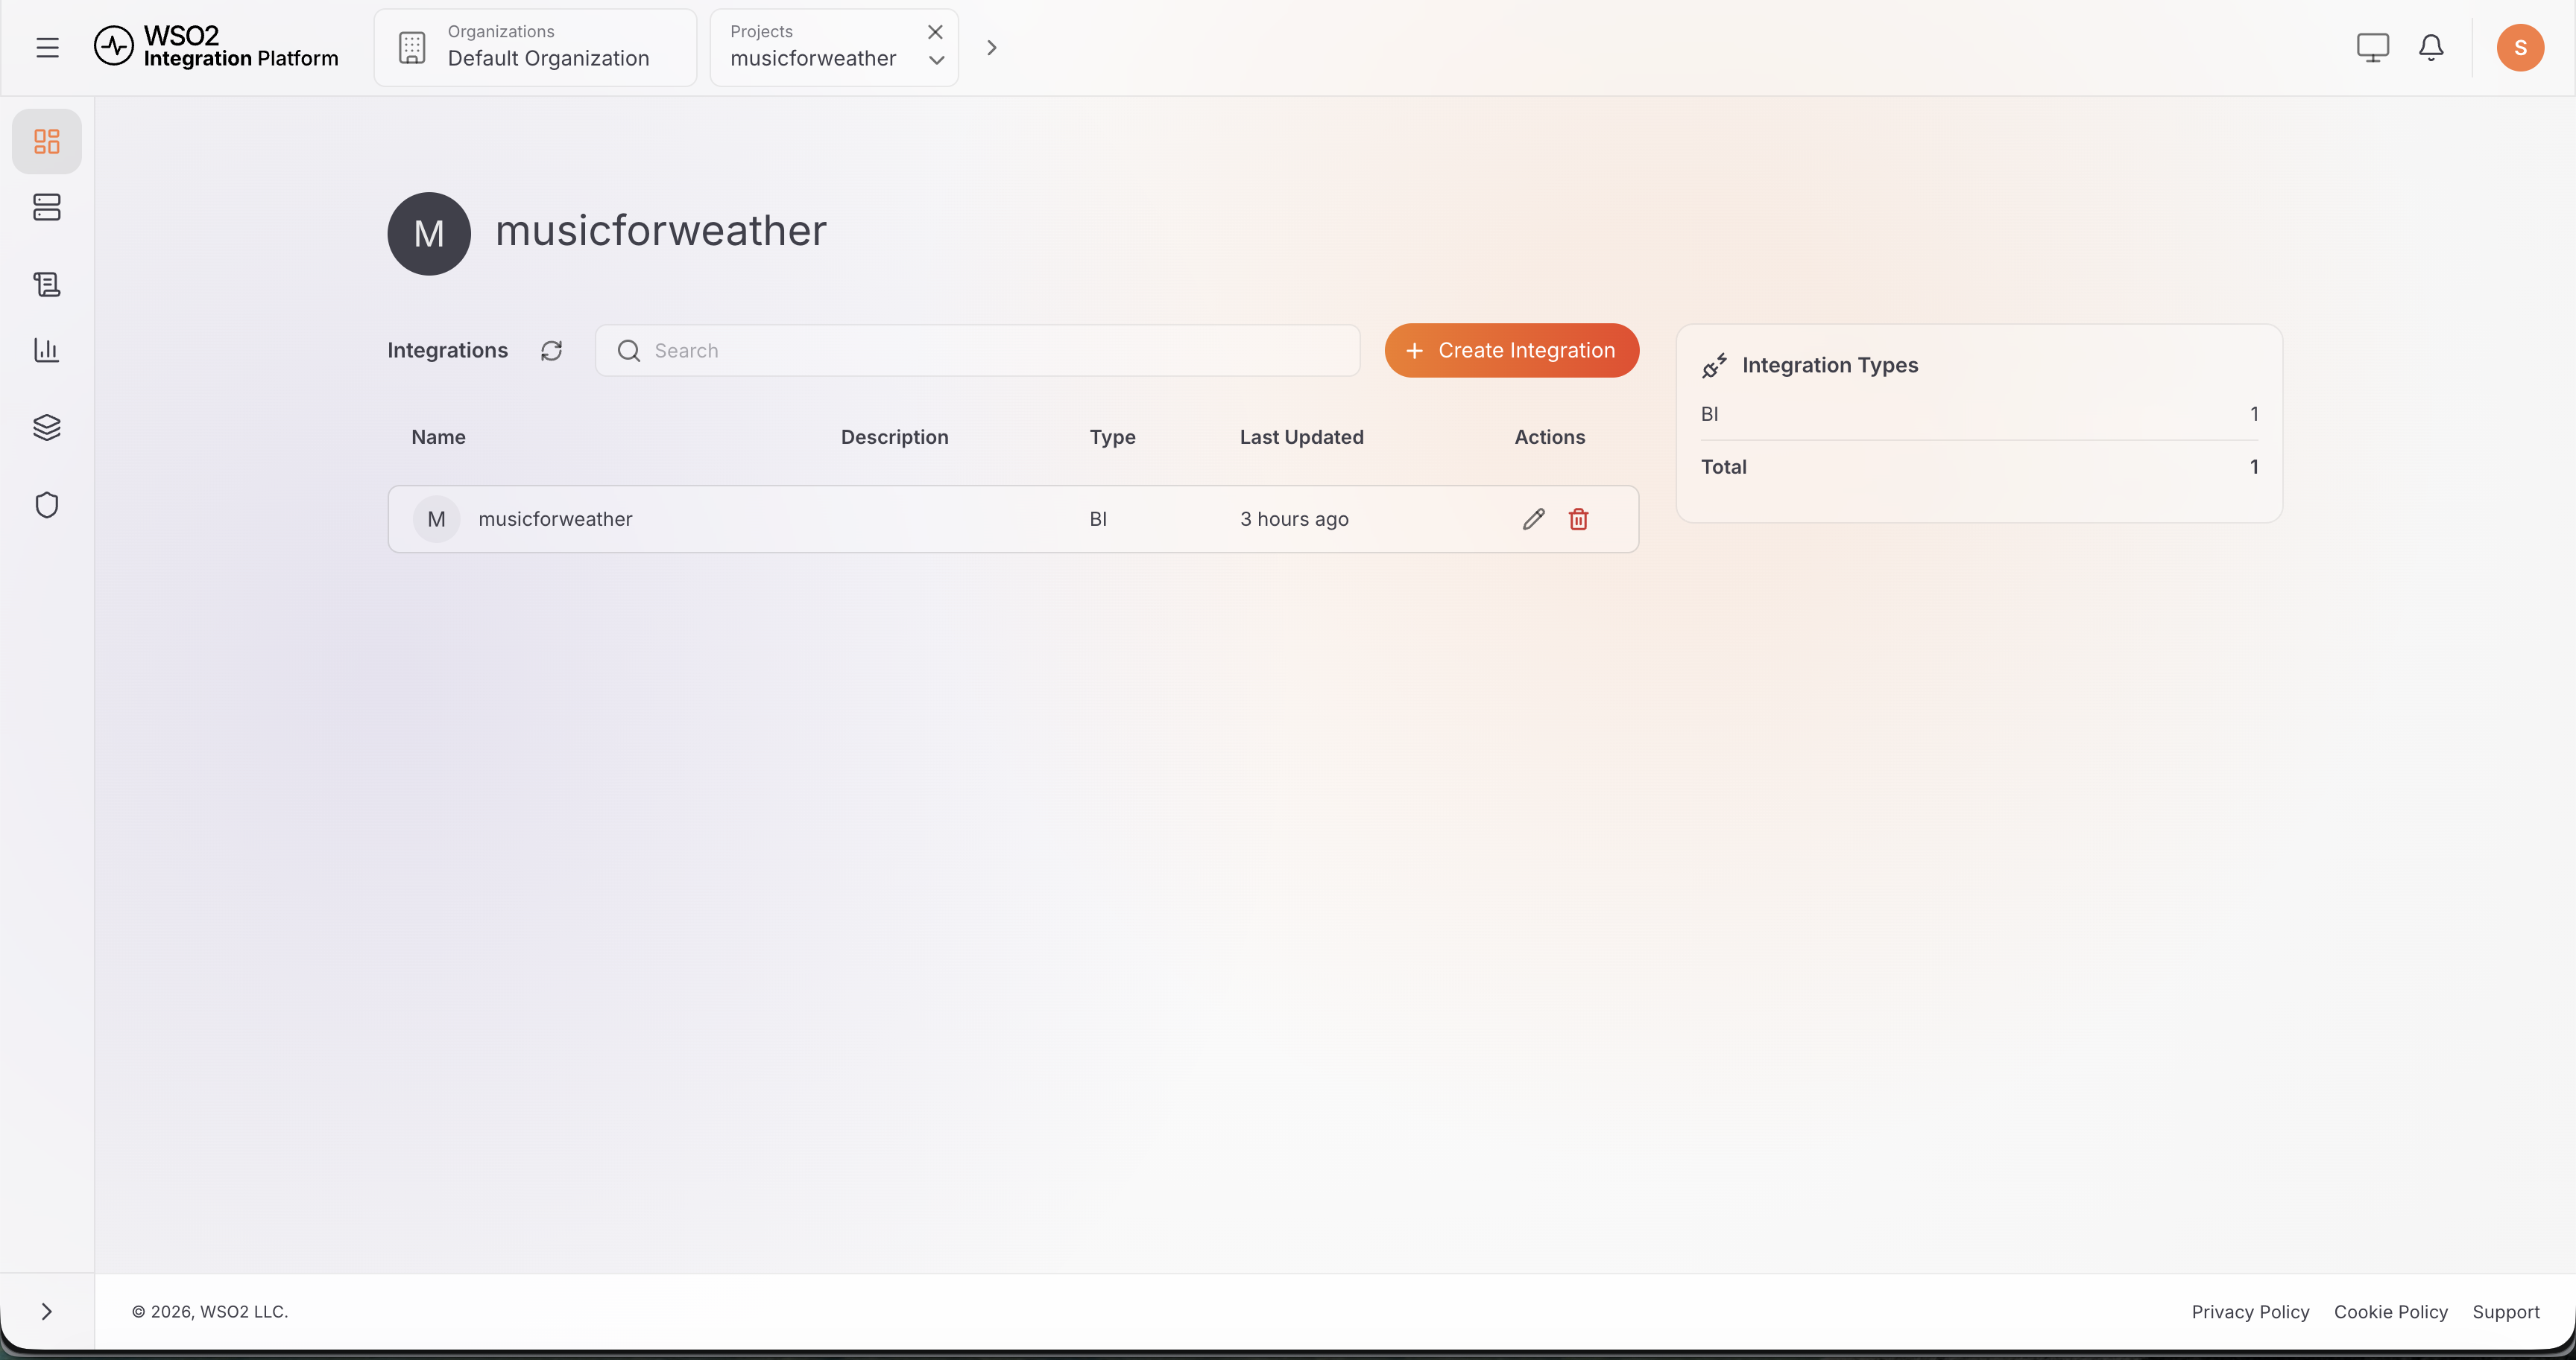Screen dimensions: 2576x1360
Task: Click the search magnifier icon
Action: click(x=628, y=351)
